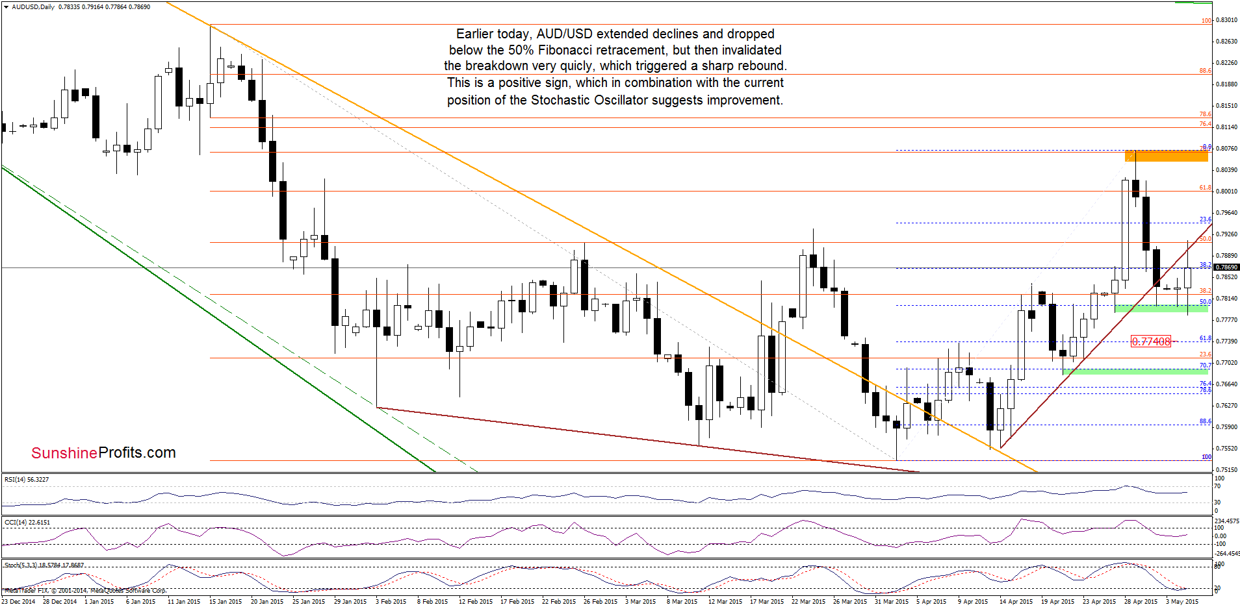
Task: Click date label 22 Feb 2015
Action: [559, 602]
